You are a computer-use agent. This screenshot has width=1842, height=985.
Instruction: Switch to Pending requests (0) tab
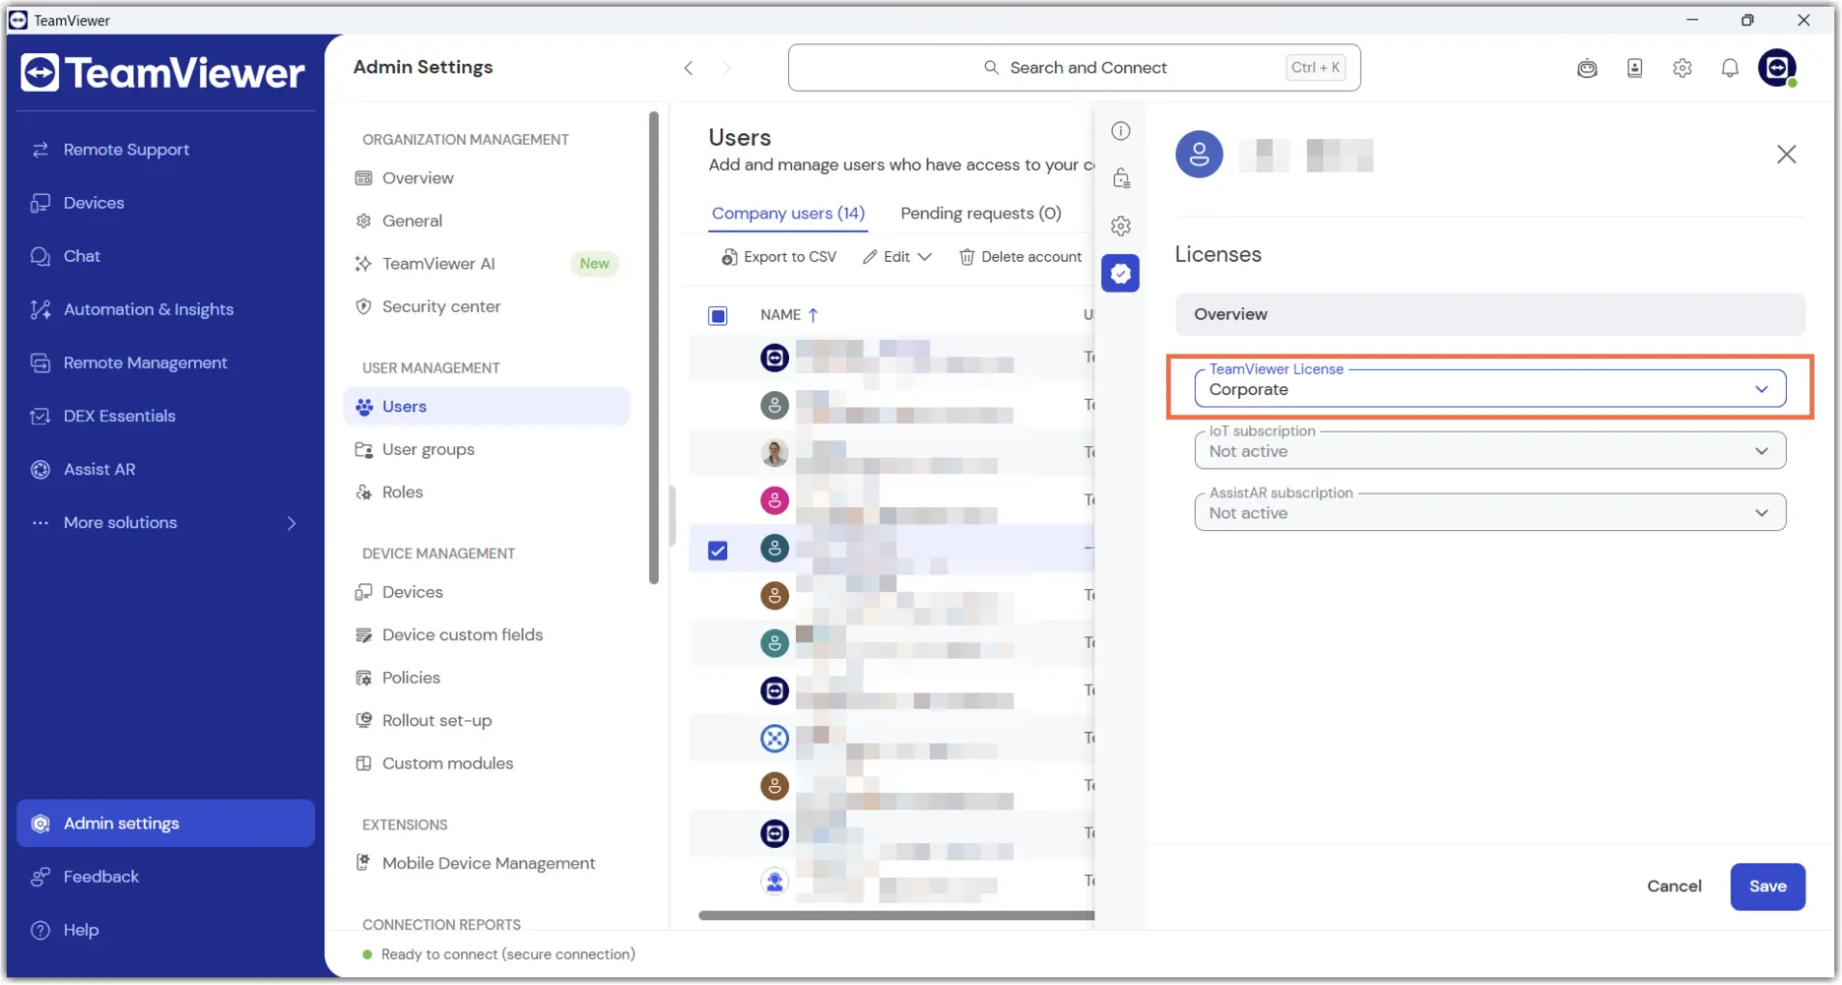[980, 214]
